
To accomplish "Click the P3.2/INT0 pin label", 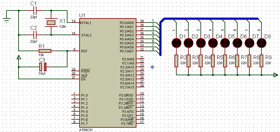I will pyautogui.click(x=127, y=103).
